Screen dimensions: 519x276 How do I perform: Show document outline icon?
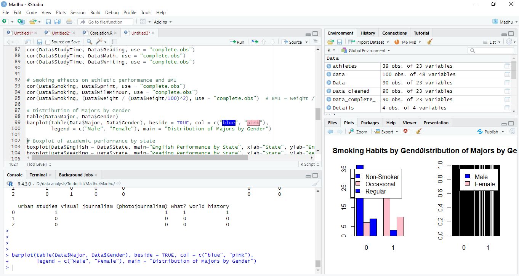(315, 42)
